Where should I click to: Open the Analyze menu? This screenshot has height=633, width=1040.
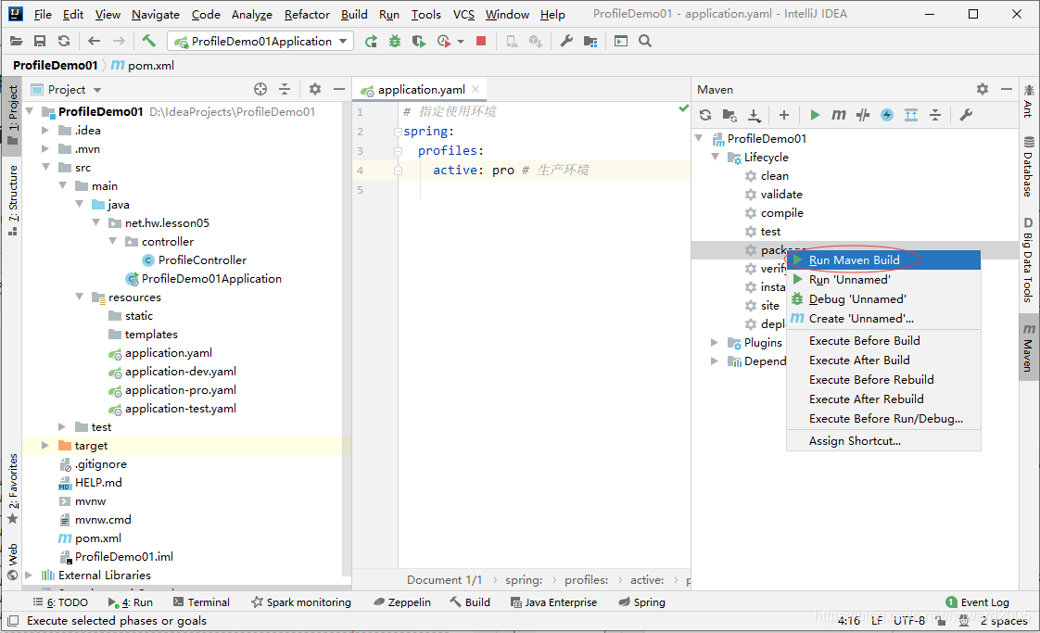[251, 14]
